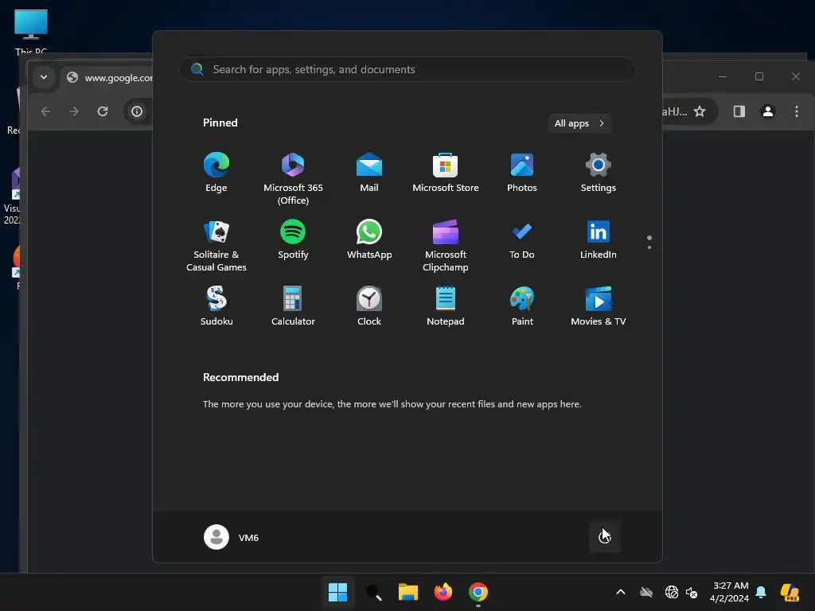
Task: Launch Calculator
Action: [293, 306]
